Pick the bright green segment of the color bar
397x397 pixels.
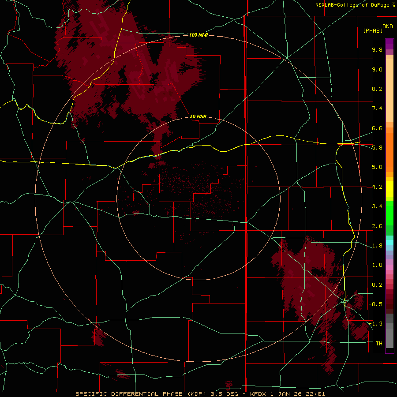tap(390, 213)
